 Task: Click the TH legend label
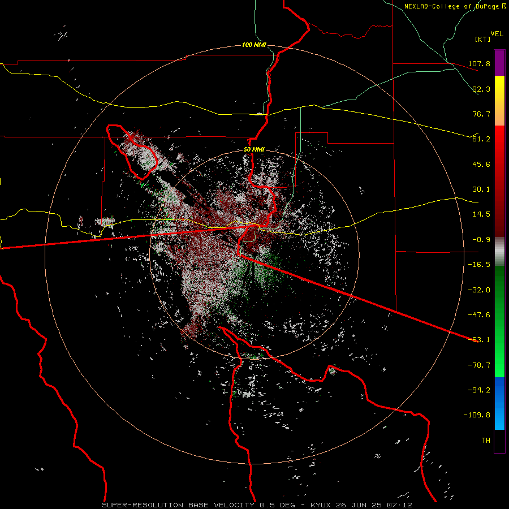(486, 440)
